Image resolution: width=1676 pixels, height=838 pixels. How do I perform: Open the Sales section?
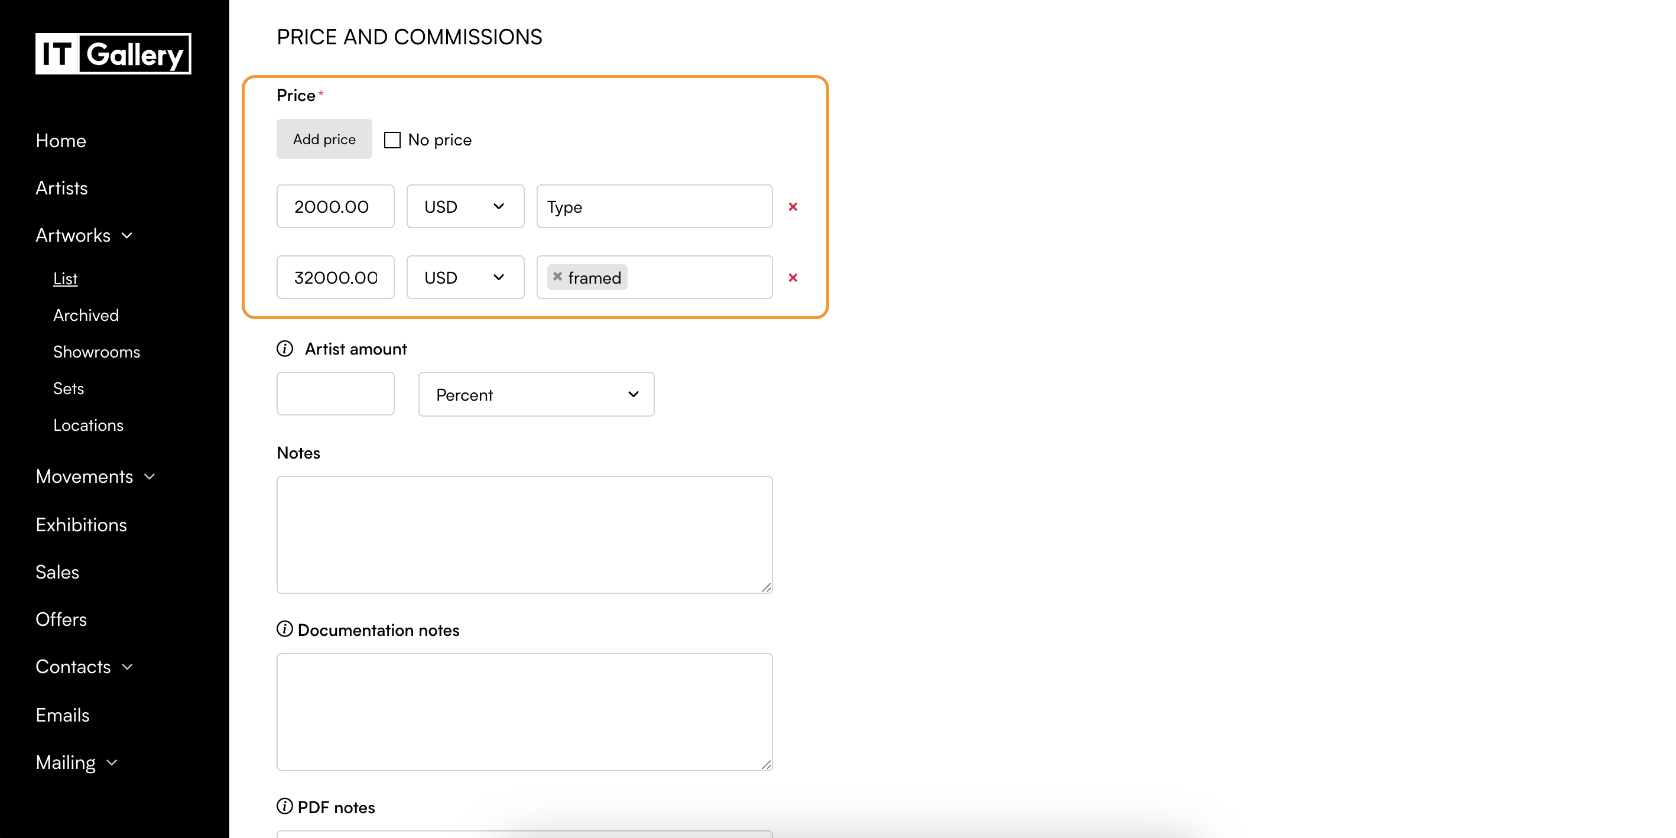57,572
